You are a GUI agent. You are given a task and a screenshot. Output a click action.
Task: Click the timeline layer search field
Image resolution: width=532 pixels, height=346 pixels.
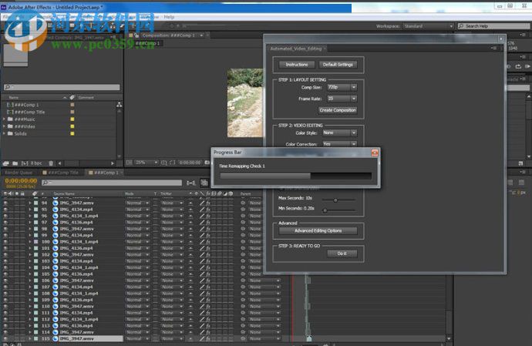112,183
